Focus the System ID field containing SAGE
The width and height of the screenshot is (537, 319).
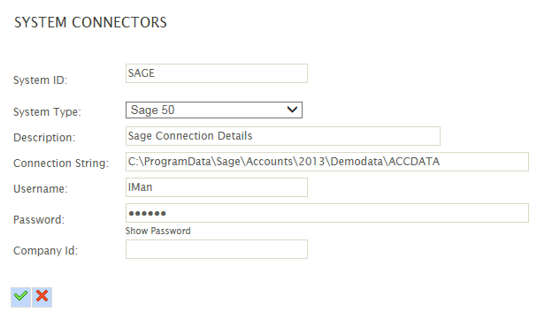(x=217, y=73)
